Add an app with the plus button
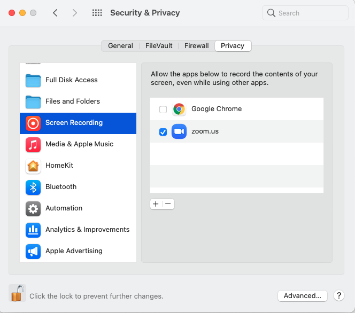The image size is (355, 313). coord(156,204)
